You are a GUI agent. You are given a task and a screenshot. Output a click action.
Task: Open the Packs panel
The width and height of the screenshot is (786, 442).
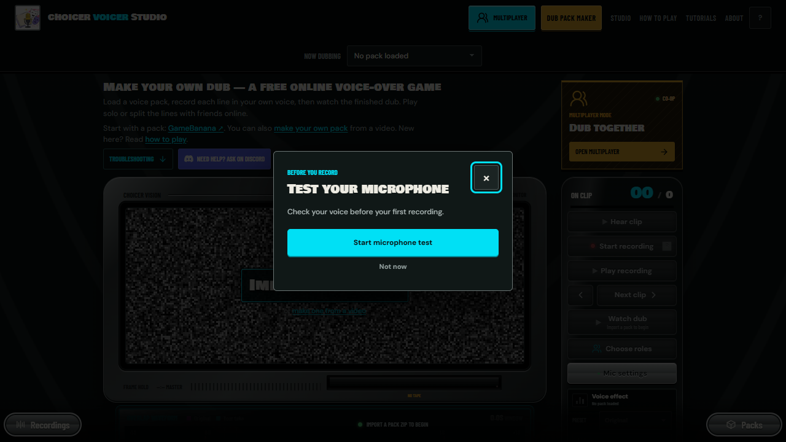pyautogui.click(x=744, y=425)
